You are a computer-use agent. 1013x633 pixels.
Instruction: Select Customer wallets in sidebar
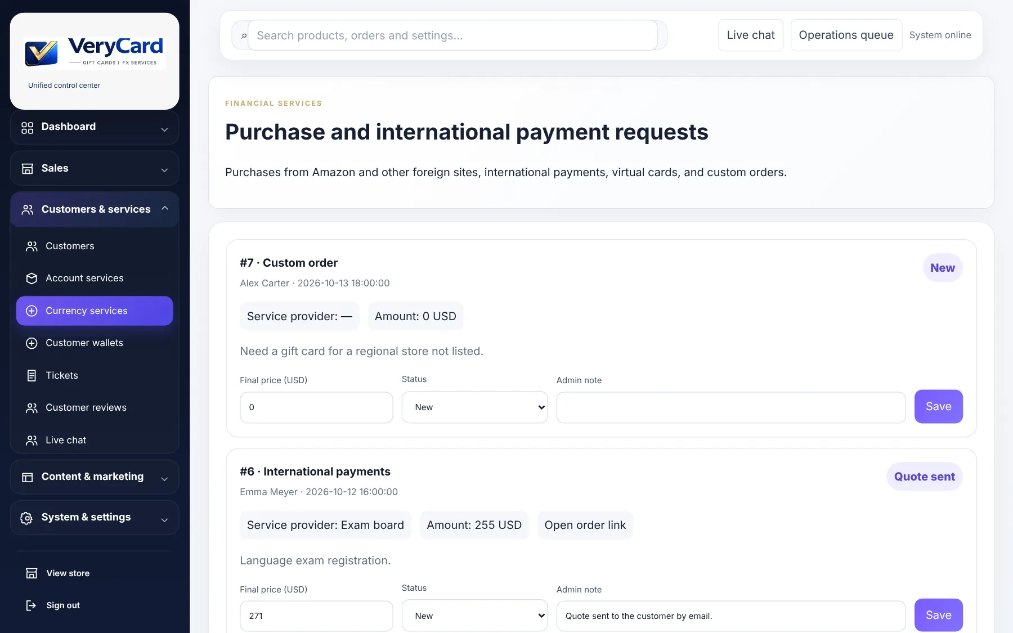pyautogui.click(x=95, y=343)
